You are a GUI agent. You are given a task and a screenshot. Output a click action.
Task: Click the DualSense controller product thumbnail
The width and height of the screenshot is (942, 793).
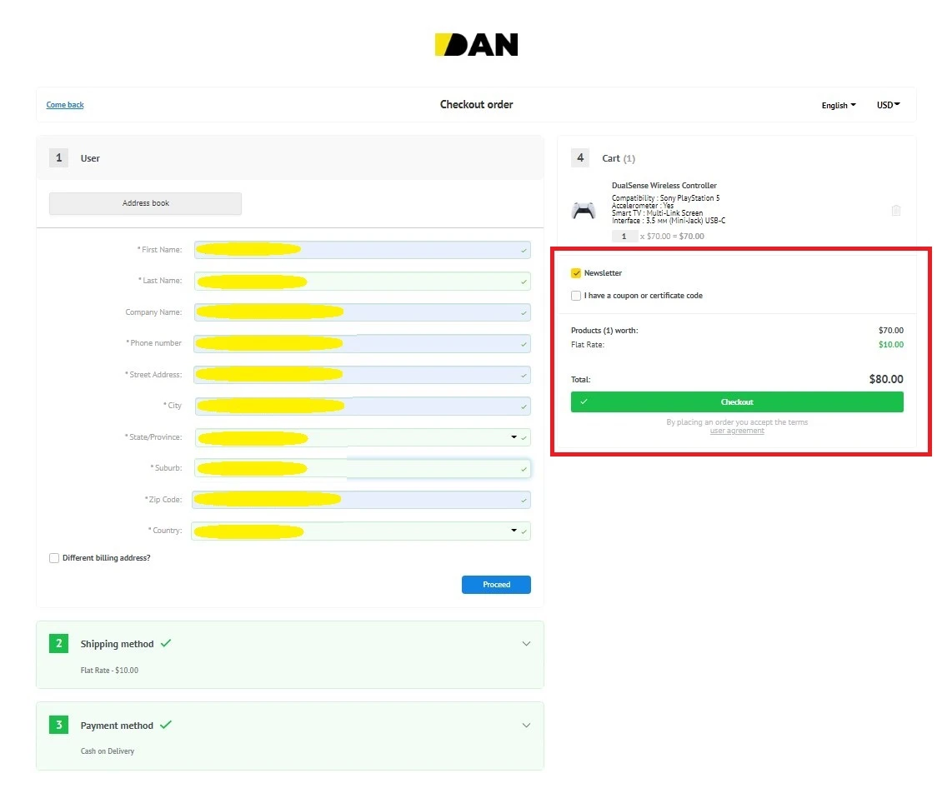(584, 211)
